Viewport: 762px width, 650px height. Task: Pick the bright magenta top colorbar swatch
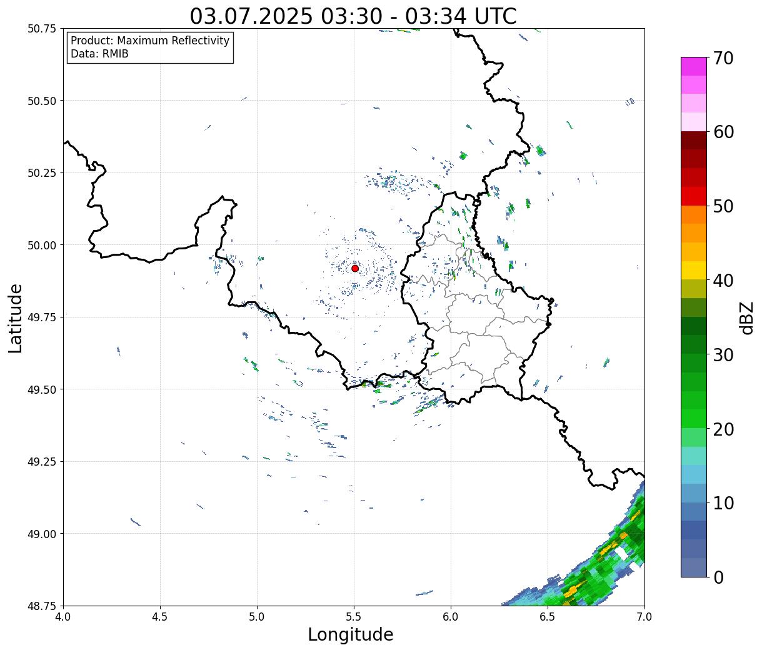tap(694, 66)
